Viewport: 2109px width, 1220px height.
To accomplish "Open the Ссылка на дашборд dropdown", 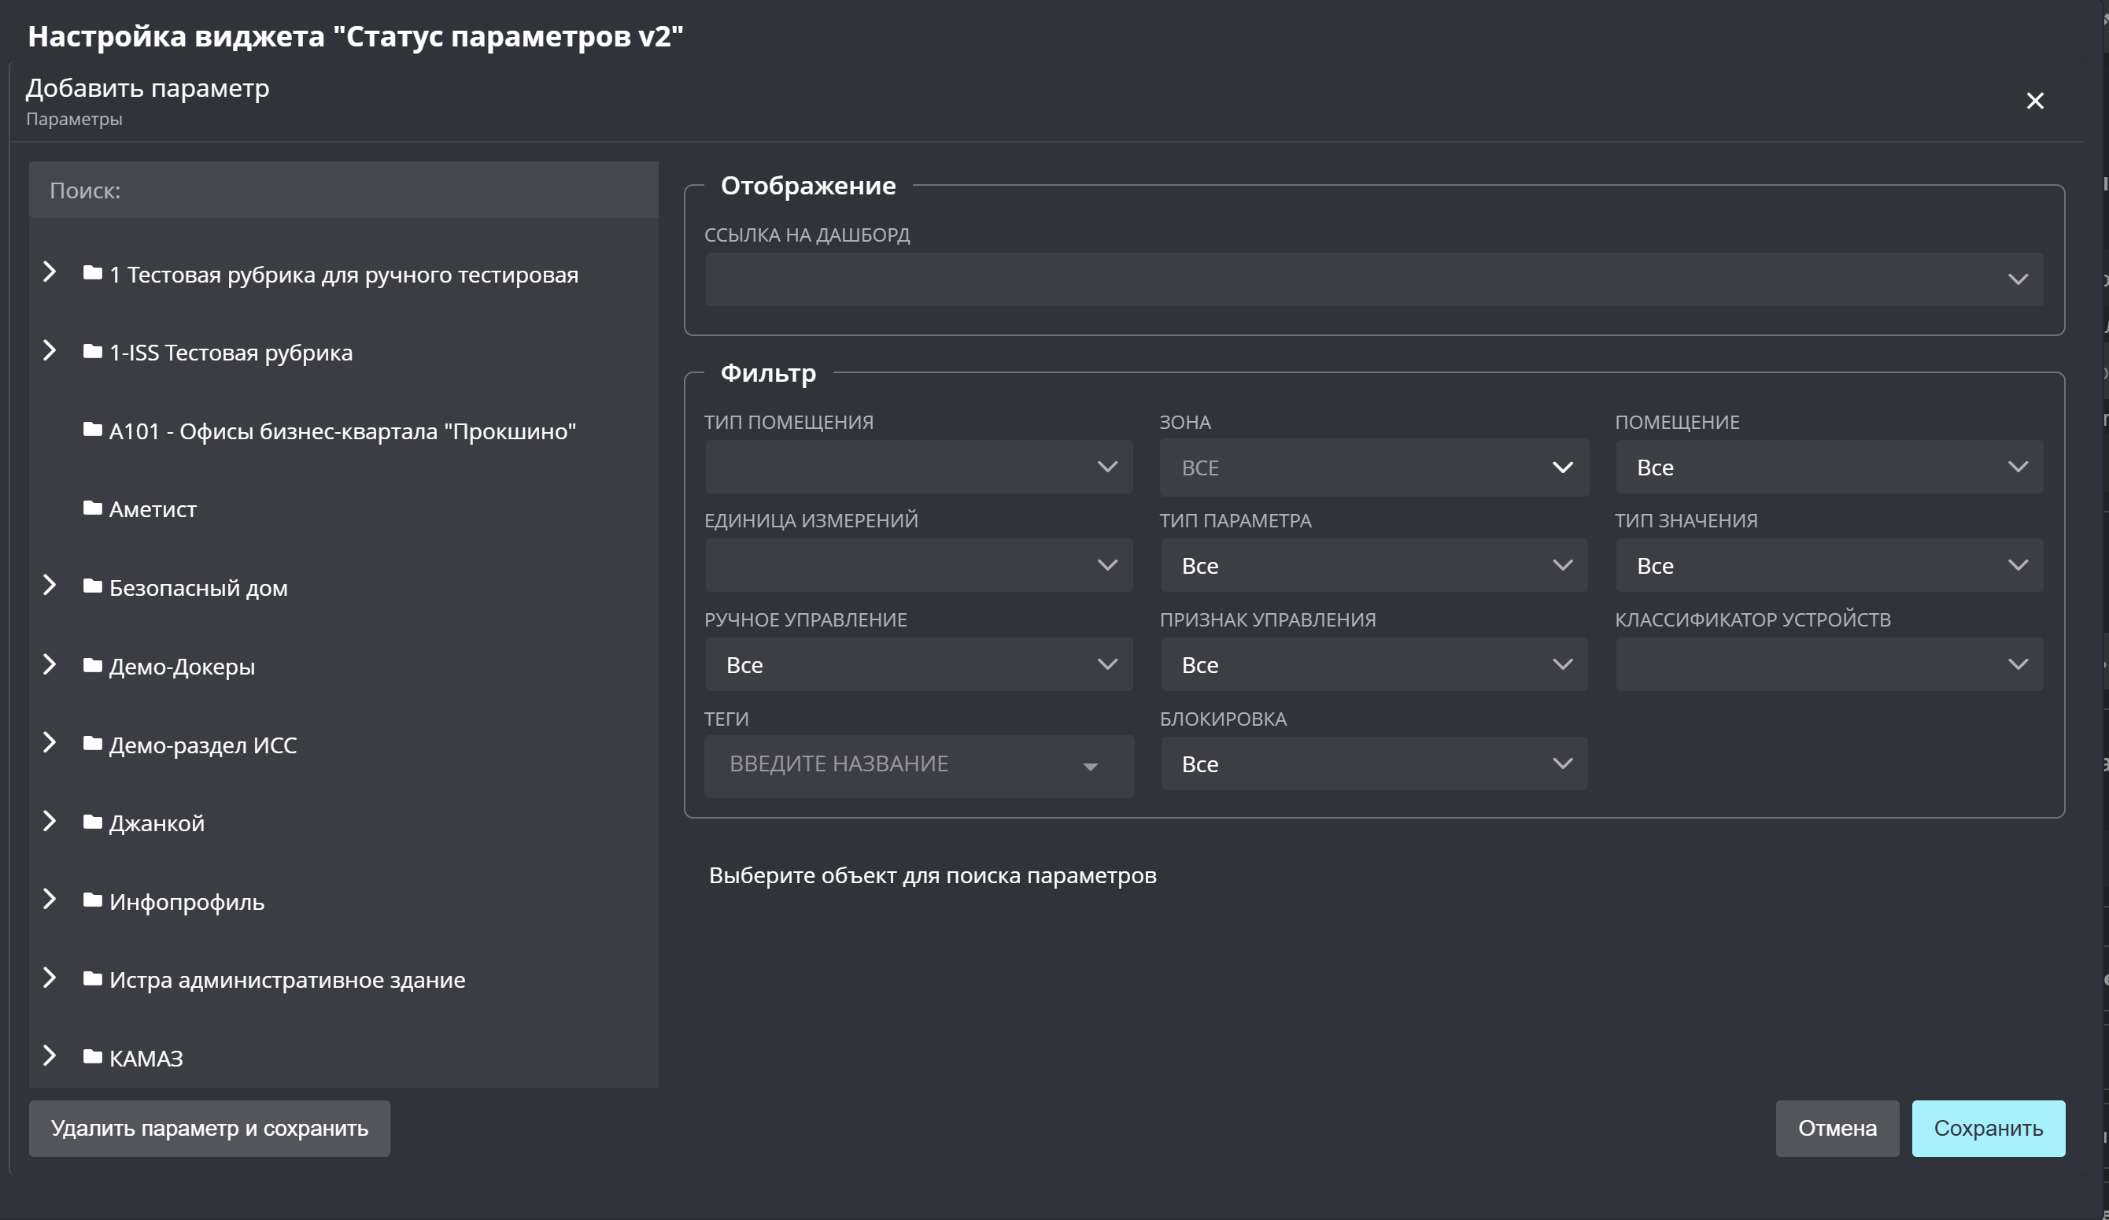I will point(1373,279).
